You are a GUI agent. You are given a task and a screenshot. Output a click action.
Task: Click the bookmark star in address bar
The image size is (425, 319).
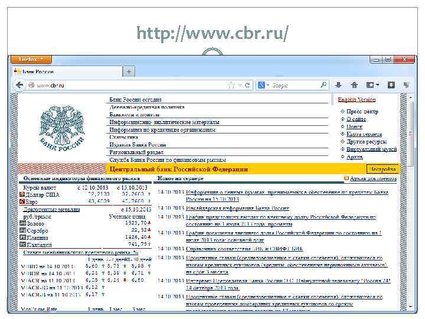pos(231,85)
